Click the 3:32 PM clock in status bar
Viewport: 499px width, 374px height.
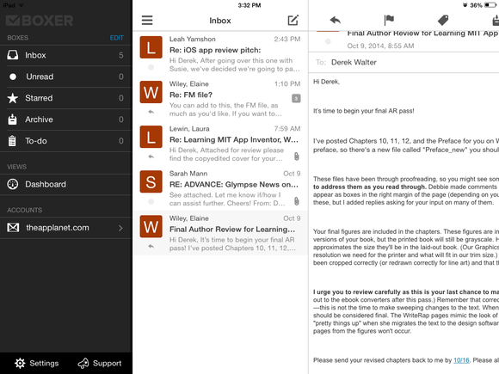249,5
